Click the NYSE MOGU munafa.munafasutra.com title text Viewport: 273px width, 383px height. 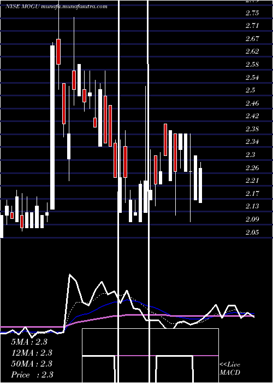pos(56,7)
